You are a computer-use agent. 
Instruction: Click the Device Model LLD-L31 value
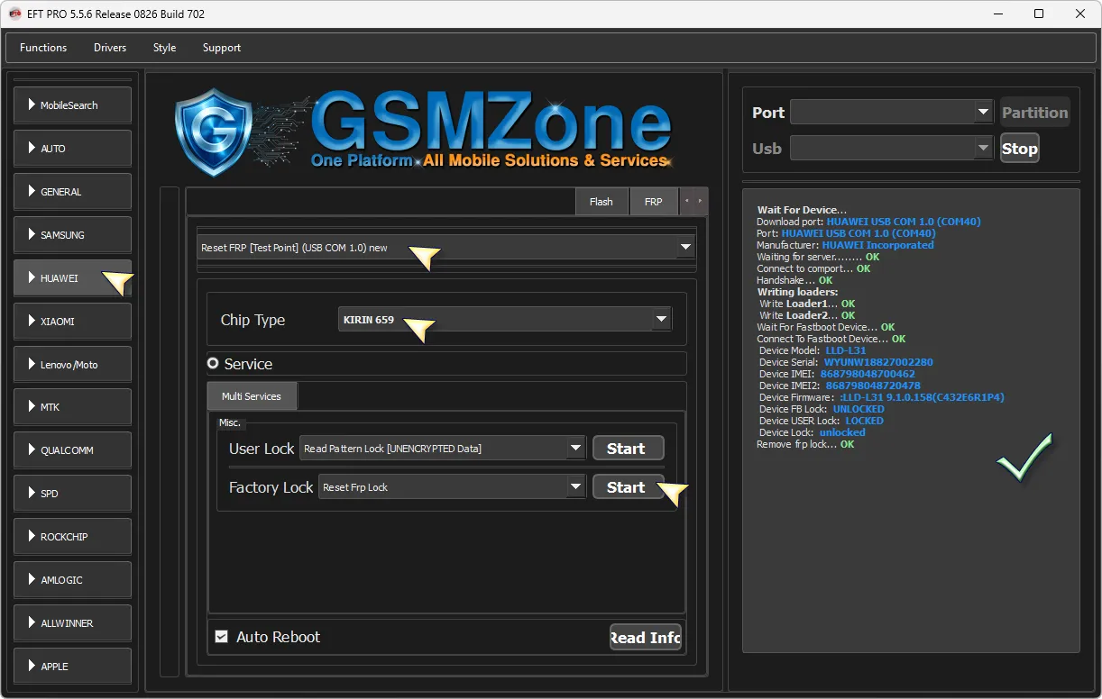coord(846,350)
